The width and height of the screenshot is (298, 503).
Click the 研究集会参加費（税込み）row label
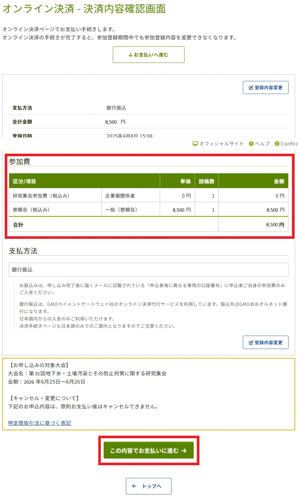tap(41, 196)
